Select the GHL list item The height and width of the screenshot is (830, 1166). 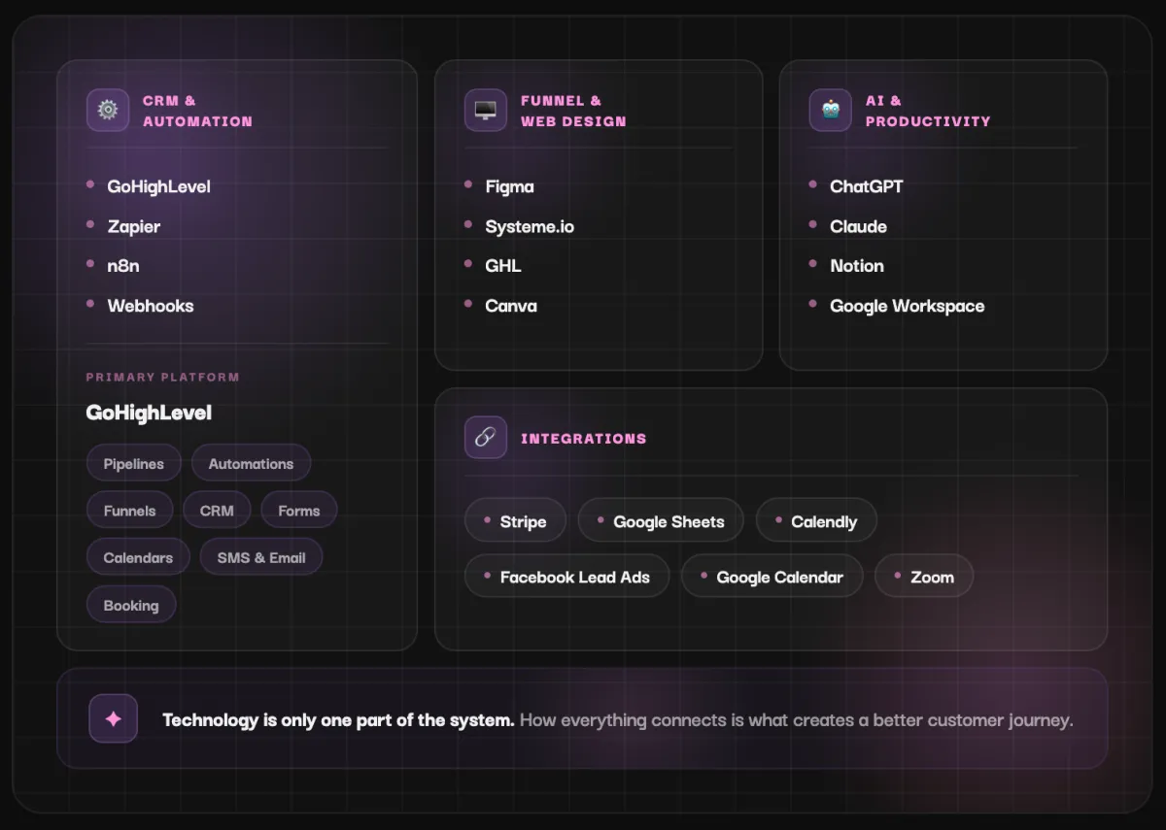coord(503,266)
